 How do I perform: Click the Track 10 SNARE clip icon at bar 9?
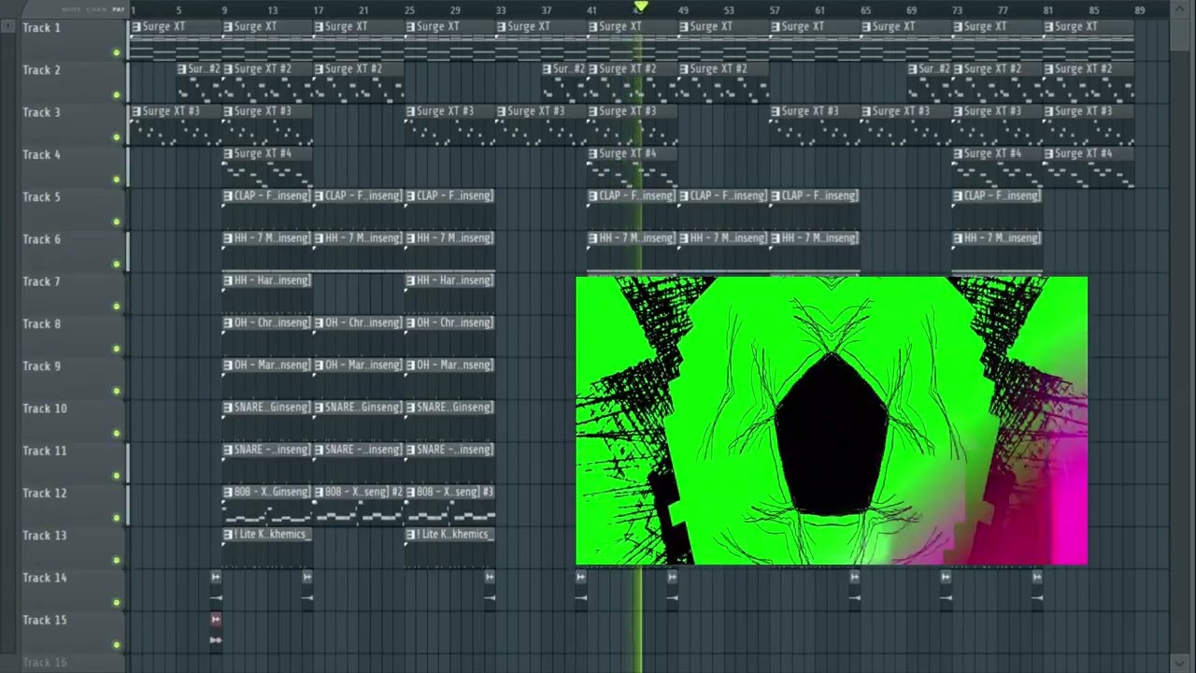coord(228,407)
